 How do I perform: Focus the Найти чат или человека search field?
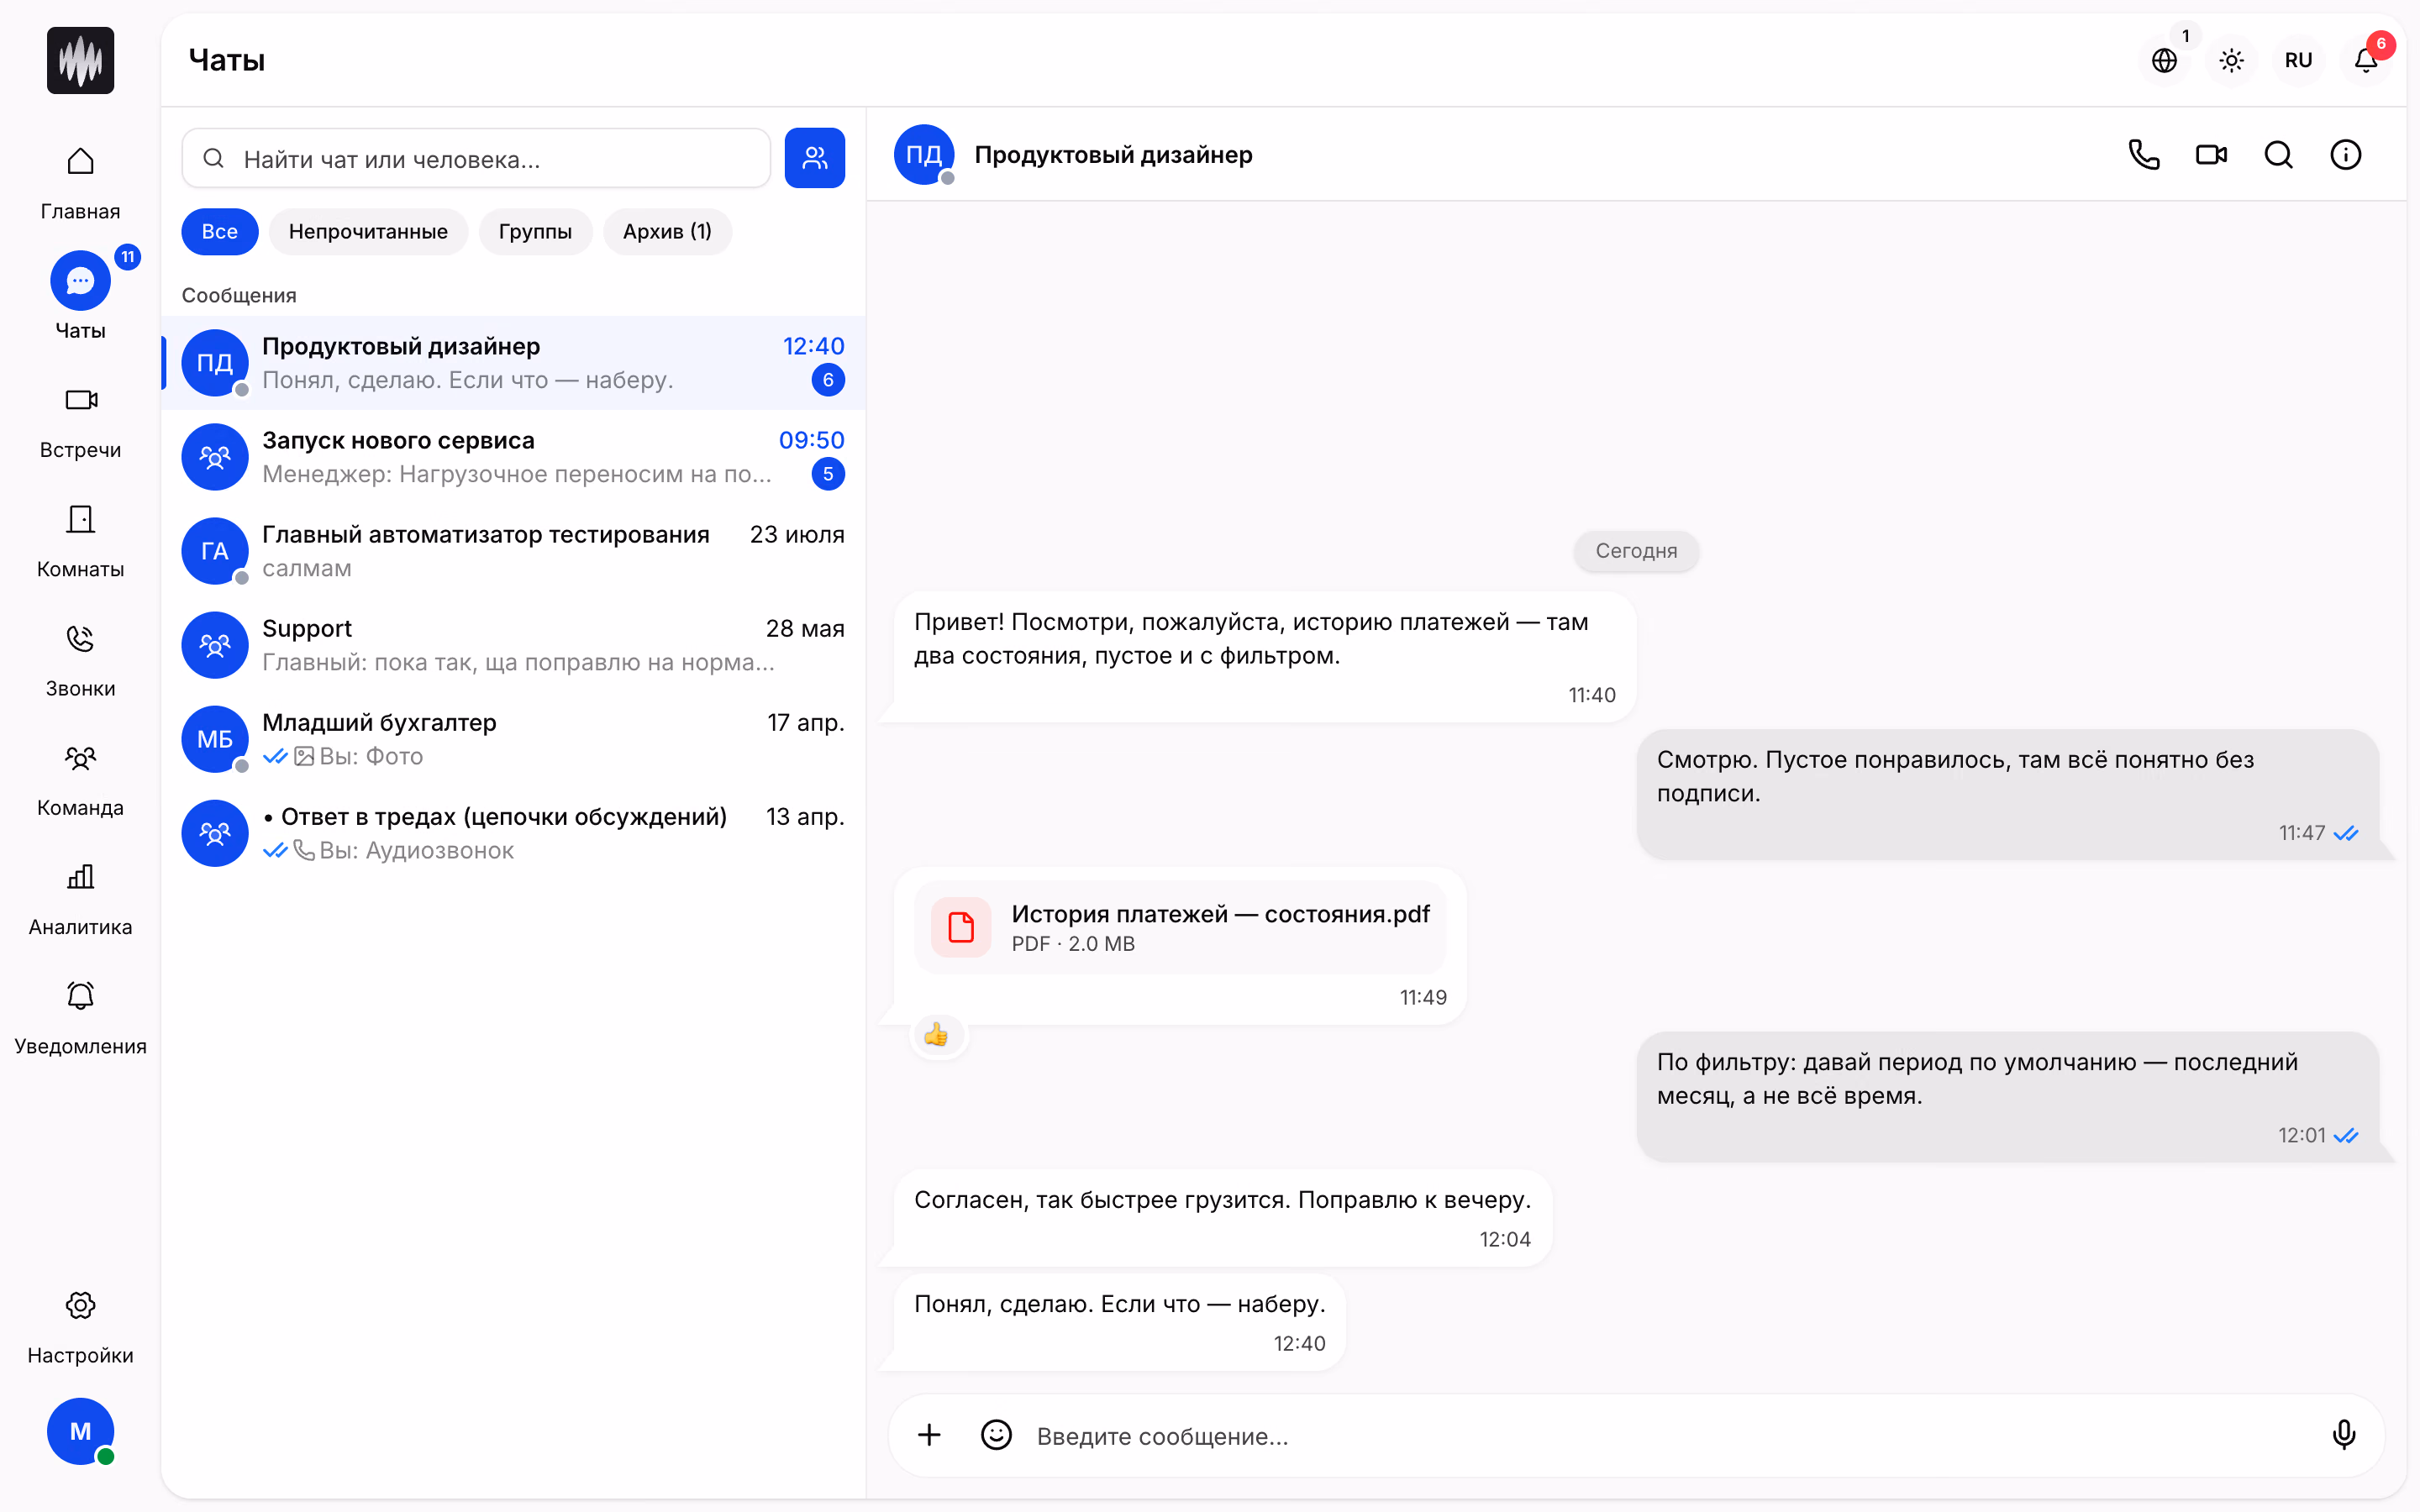(x=476, y=158)
